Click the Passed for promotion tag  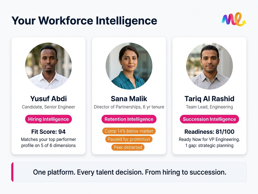129,139
